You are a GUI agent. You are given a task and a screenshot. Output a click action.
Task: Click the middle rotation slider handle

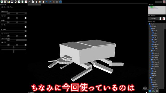(x=14, y=50)
